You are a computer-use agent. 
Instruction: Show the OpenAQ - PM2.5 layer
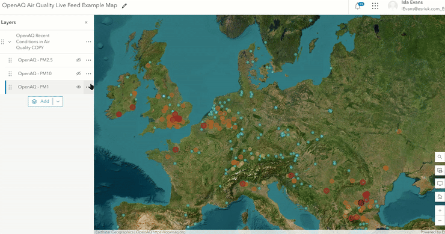point(79,60)
